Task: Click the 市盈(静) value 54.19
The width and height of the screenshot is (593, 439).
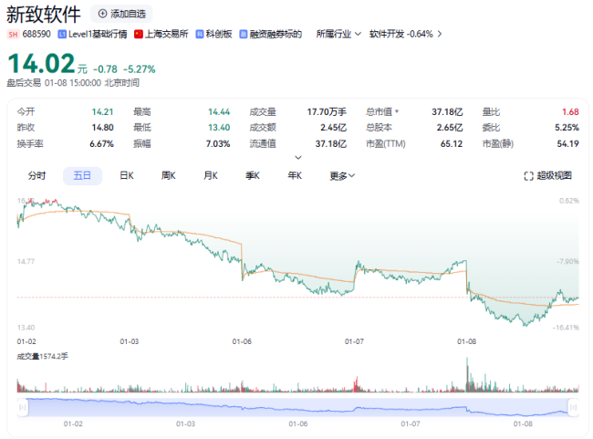Action: [x=567, y=144]
